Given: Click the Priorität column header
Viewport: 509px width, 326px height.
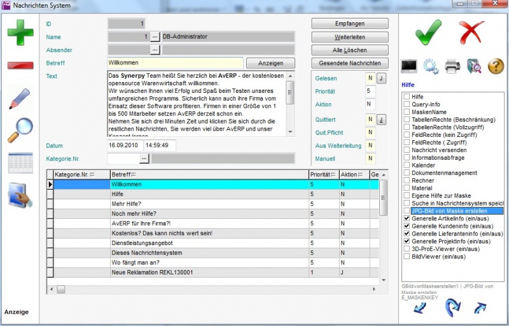Looking at the screenshot, I should tap(323, 174).
